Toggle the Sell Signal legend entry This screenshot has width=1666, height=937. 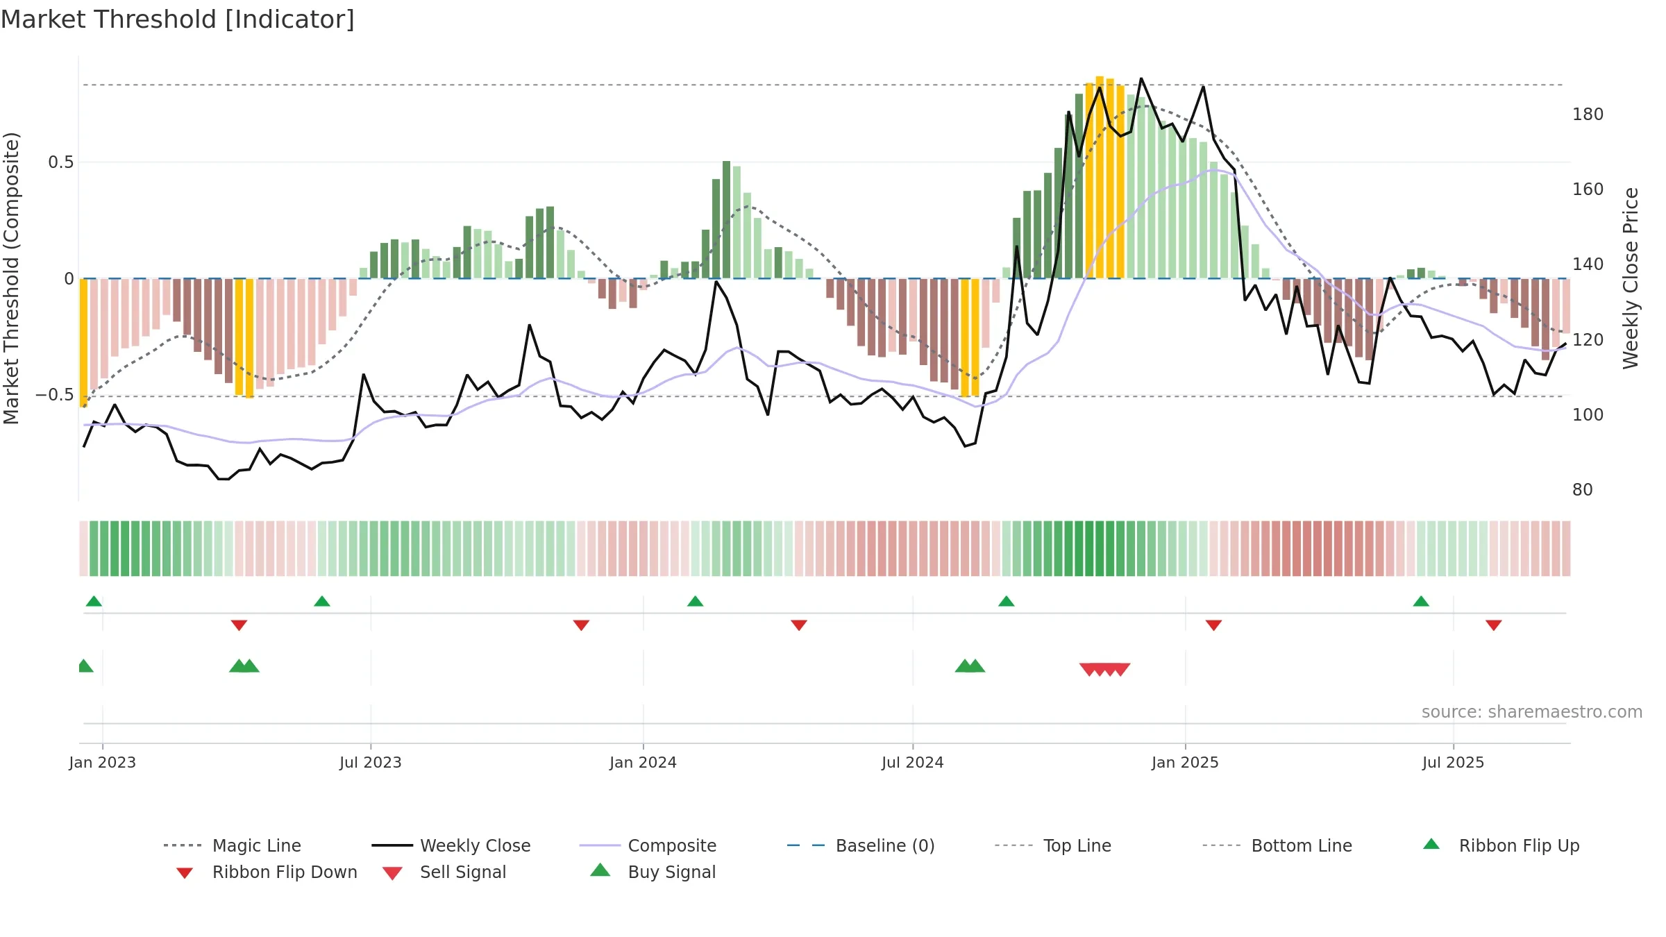pyautogui.click(x=444, y=872)
